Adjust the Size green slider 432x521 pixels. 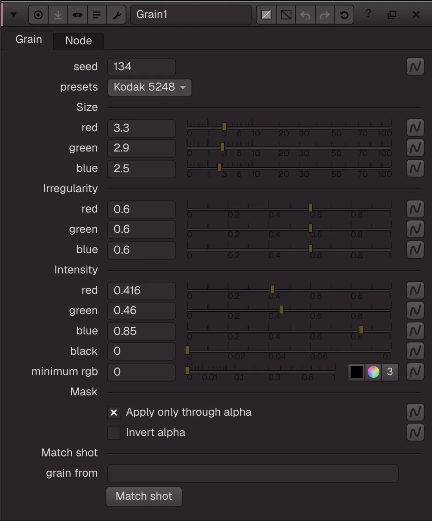click(289, 147)
